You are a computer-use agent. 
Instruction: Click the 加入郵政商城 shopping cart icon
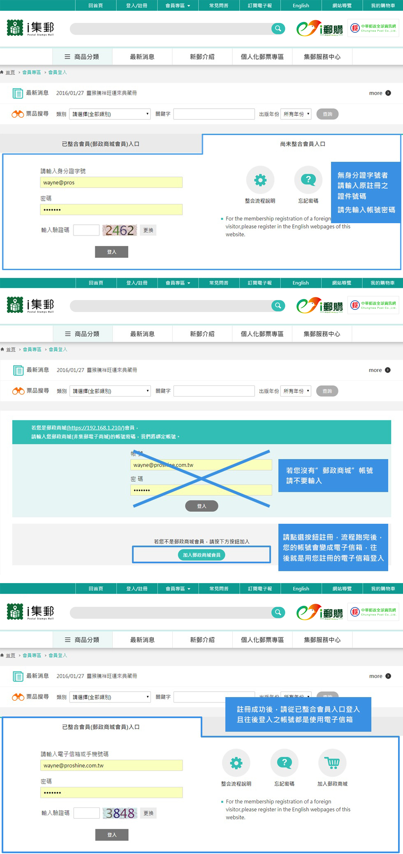click(332, 763)
